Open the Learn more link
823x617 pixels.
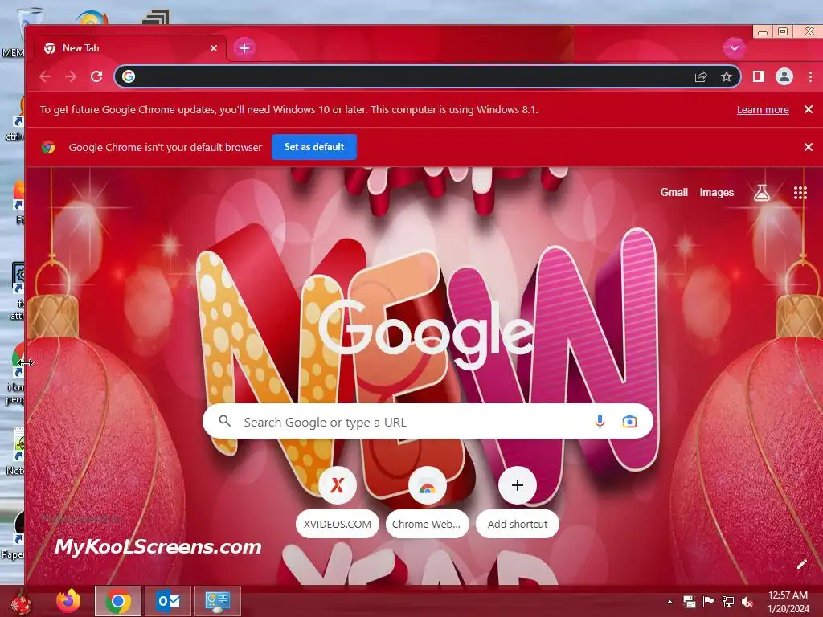point(763,109)
